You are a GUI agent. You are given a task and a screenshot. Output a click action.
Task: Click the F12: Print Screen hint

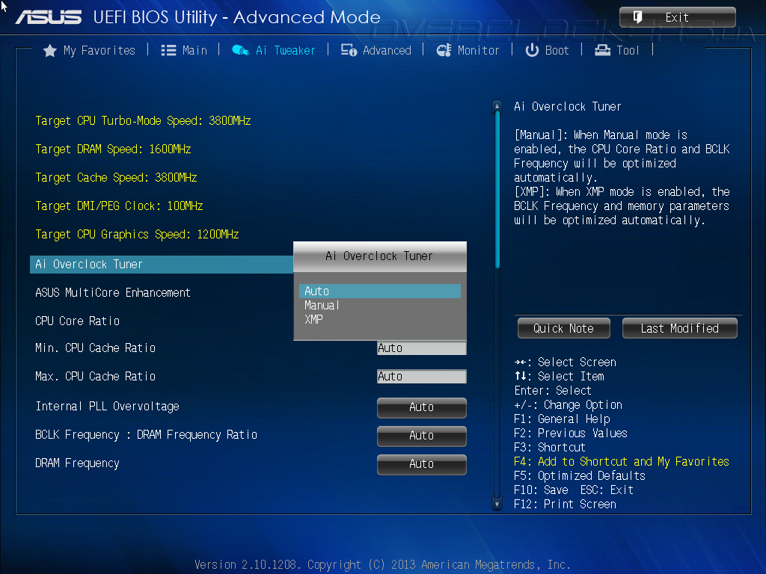tap(566, 504)
